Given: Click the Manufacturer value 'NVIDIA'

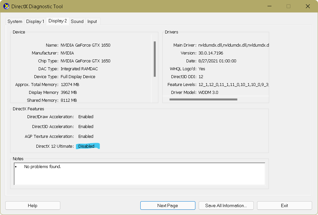Looking at the screenshot, I should [x=67, y=53].
